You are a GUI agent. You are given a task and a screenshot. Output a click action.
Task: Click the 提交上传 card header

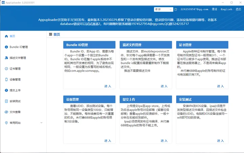tap(146, 100)
